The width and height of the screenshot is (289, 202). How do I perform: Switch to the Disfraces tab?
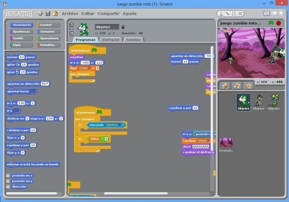click(x=111, y=40)
